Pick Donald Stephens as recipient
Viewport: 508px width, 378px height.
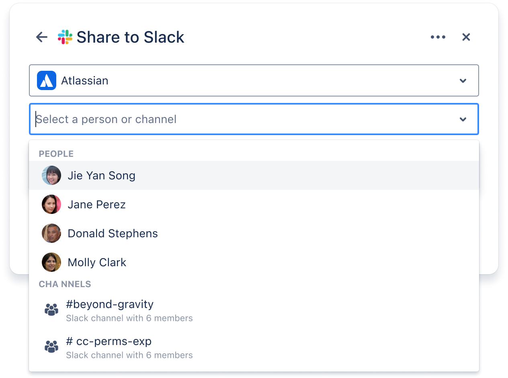click(x=113, y=234)
